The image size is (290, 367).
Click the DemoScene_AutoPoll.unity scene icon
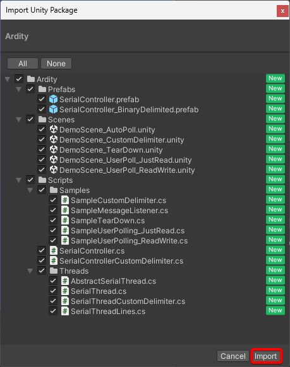[54, 129]
